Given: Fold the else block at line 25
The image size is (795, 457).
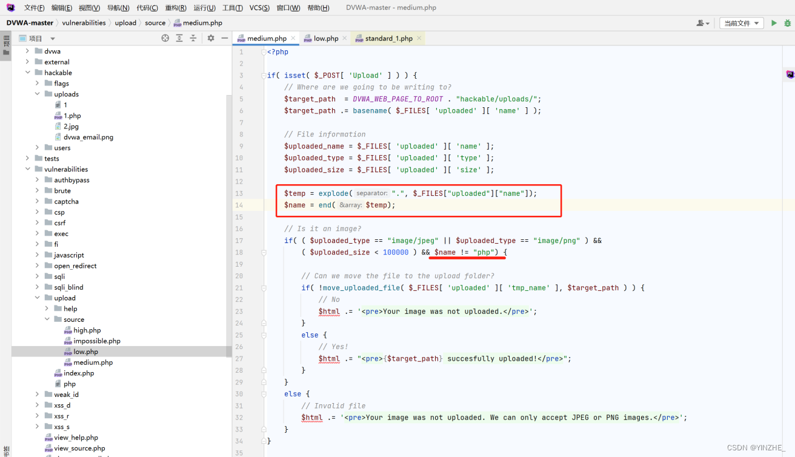Looking at the screenshot, I should point(264,335).
